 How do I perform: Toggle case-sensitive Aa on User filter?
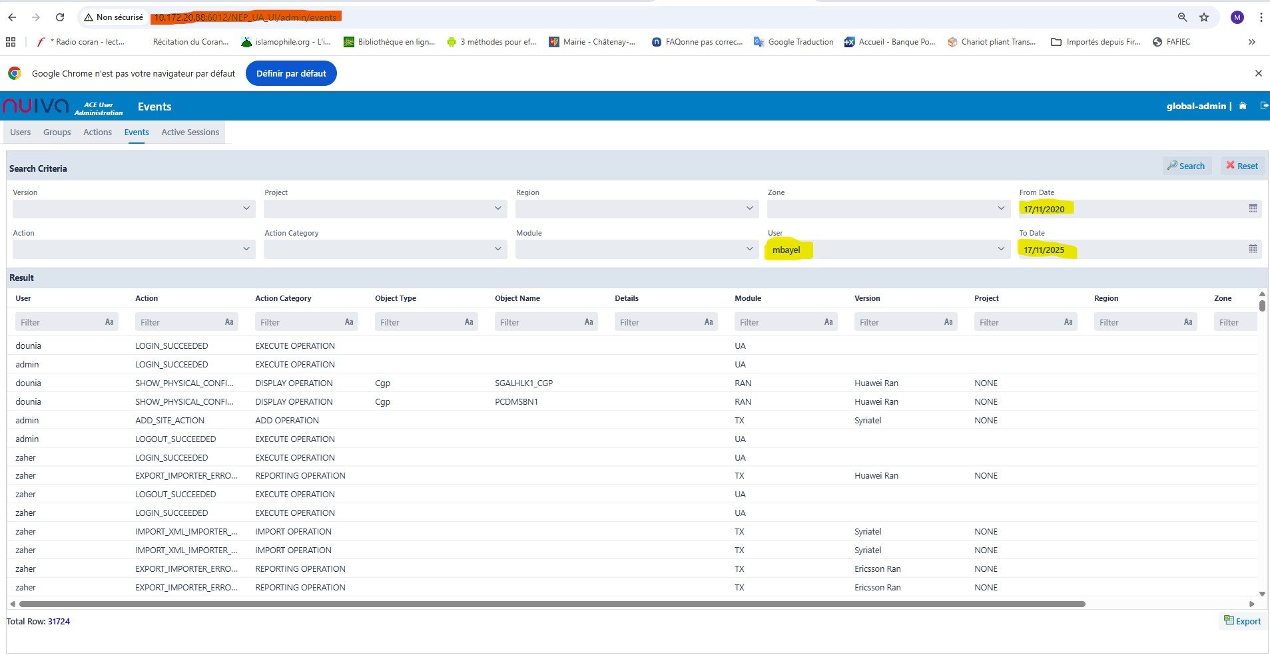point(109,322)
